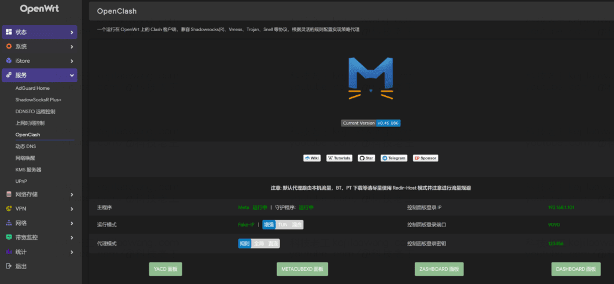Click the OpenClash cat logo
Screen dimensions: 614x284
(x=371, y=78)
